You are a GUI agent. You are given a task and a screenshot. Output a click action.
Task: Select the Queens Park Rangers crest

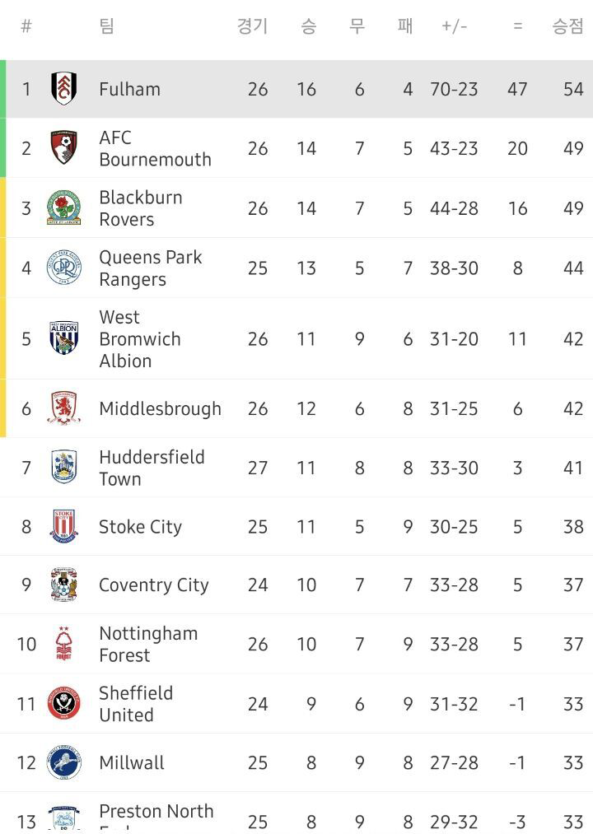[64, 268]
